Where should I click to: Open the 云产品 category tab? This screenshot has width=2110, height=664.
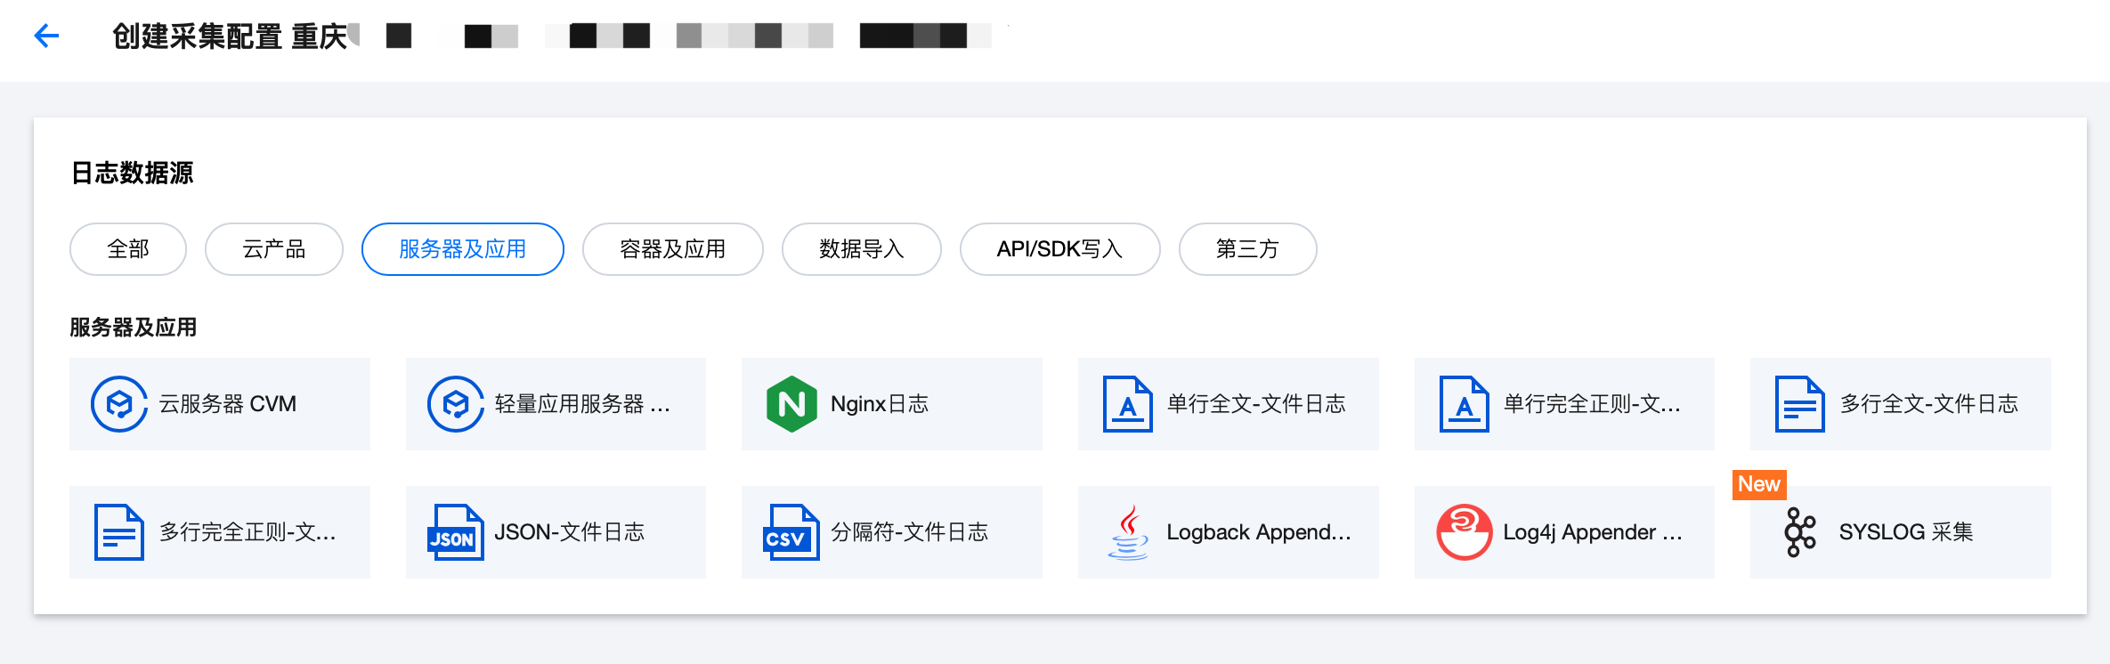click(274, 249)
